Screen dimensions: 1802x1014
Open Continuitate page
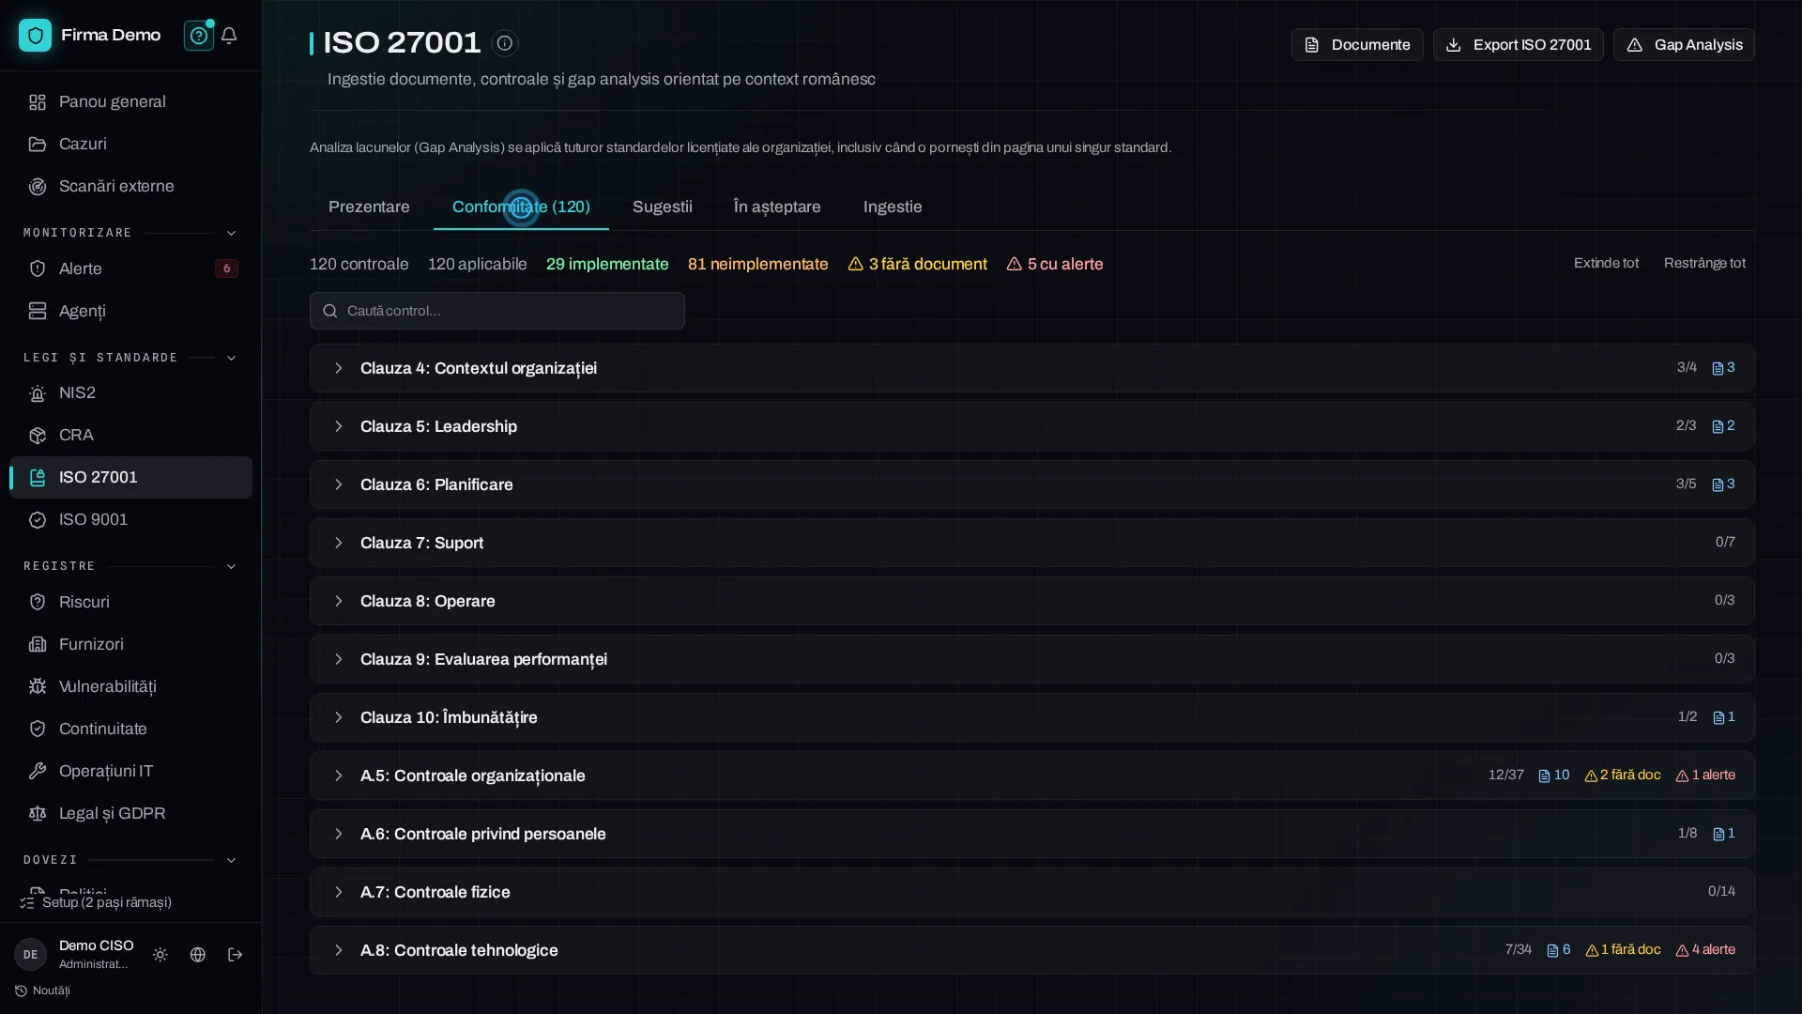(130, 729)
